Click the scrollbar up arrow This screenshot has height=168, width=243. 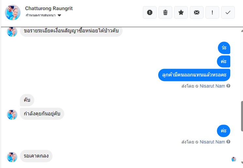pyautogui.click(x=241, y=31)
